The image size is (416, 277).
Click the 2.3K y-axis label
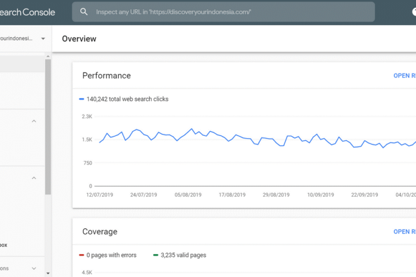tap(87, 116)
